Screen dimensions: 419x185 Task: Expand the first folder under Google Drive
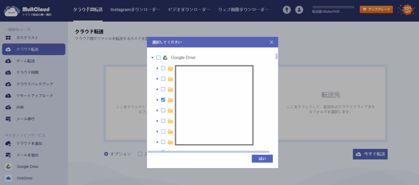point(158,68)
